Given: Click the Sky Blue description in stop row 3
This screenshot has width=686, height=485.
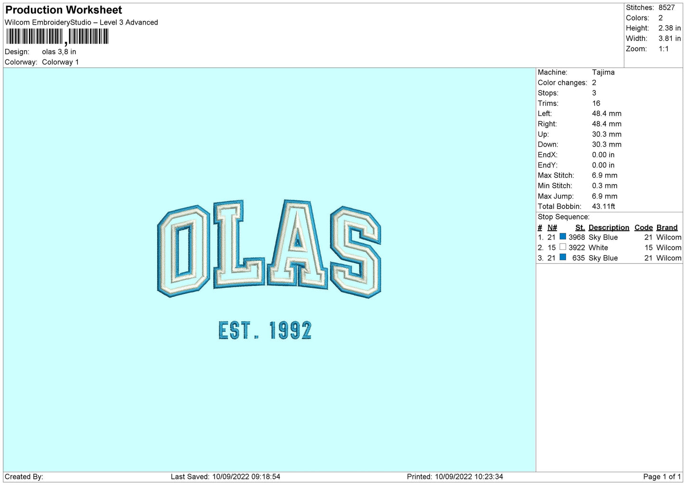Looking at the screenshot, I should [x=603, y=258].
